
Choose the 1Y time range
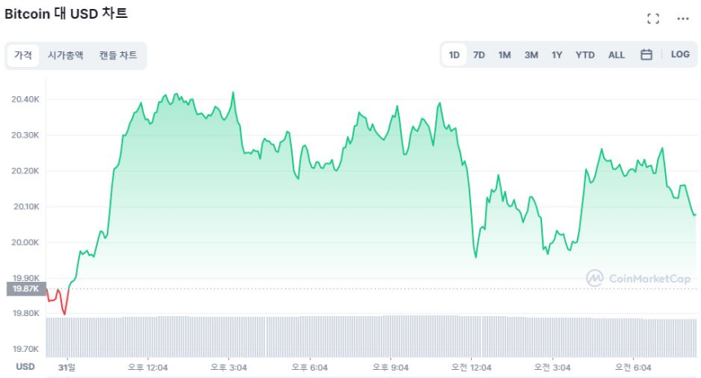pyautogui.click(x=557, y=55)
